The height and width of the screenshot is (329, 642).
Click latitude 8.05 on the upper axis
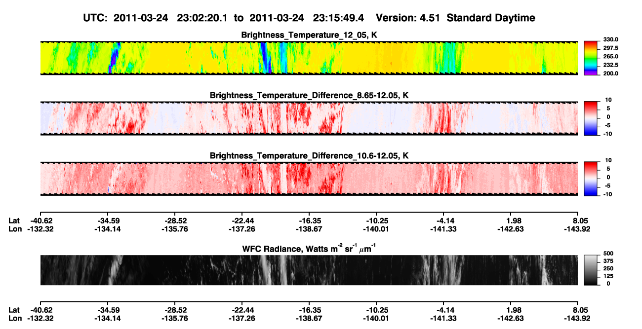[580, 221]
